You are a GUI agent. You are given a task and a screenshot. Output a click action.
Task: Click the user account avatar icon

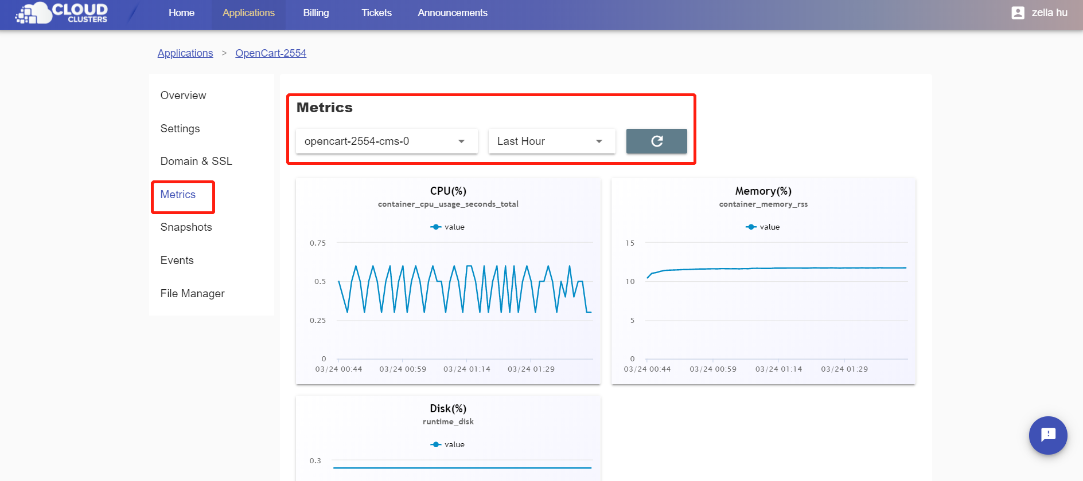(x=1018, y=13)
